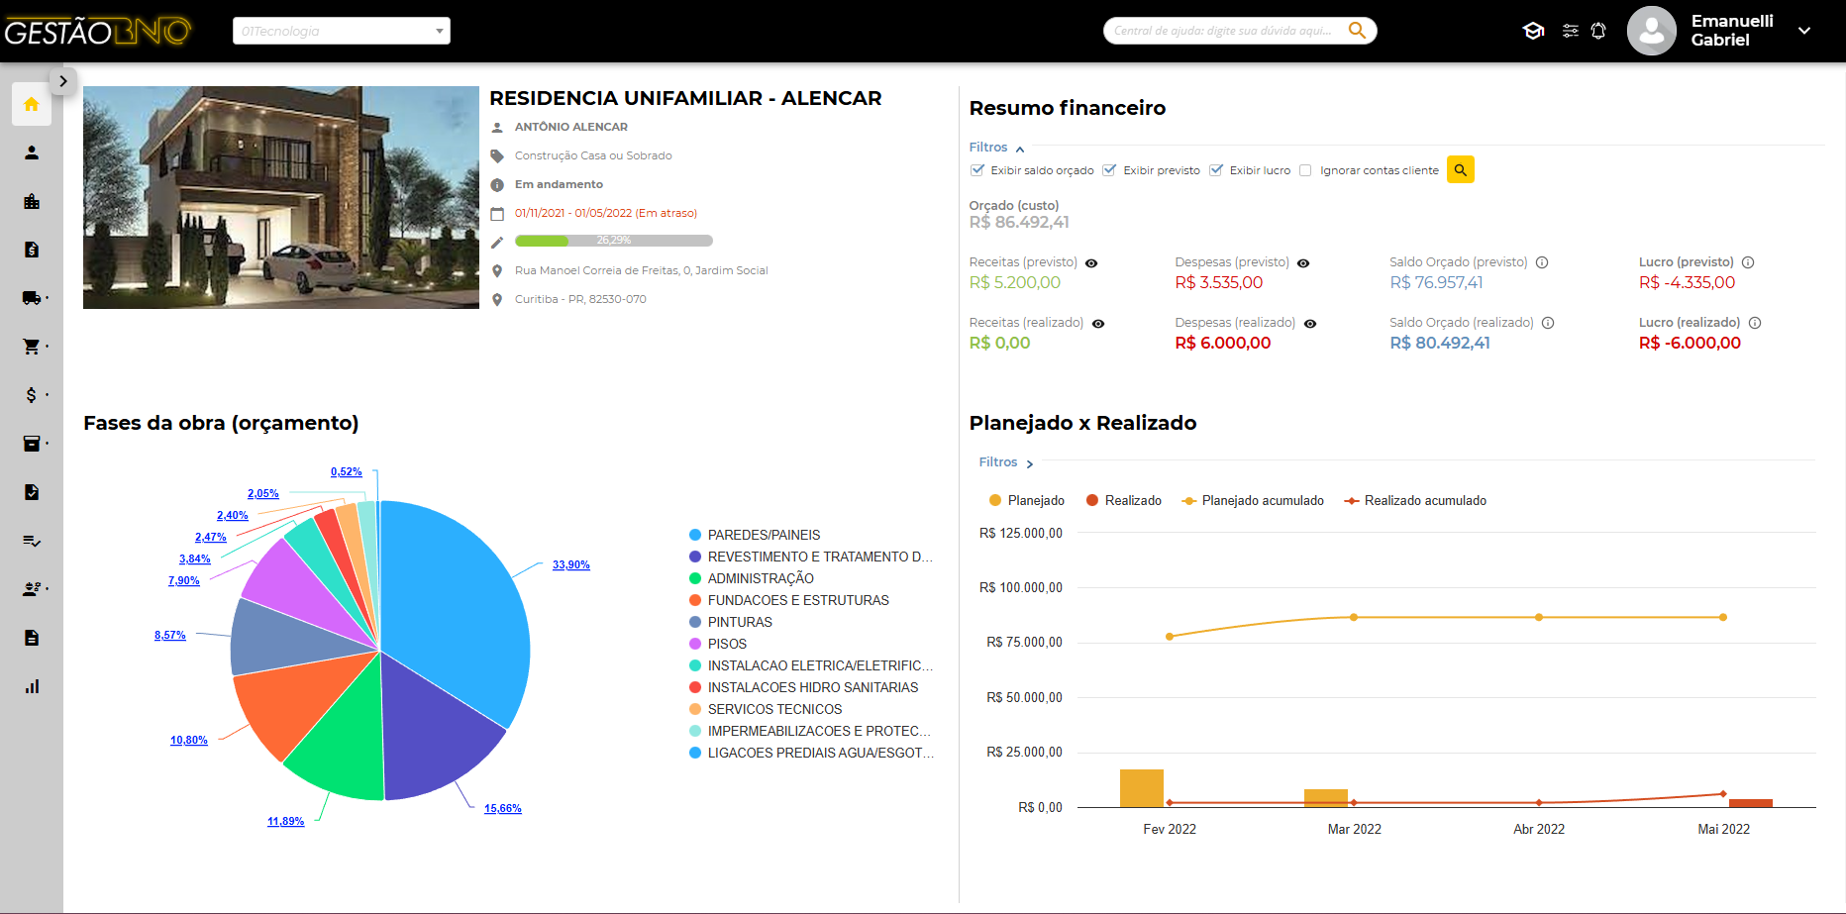Toggle the Realizado acumulado legend item
This screenshot has width=1846, height=914.
1415,501
